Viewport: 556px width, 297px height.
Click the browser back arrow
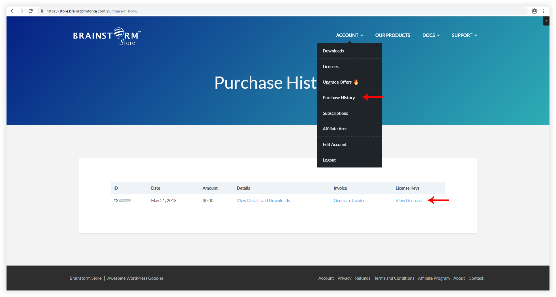[12, 11]
